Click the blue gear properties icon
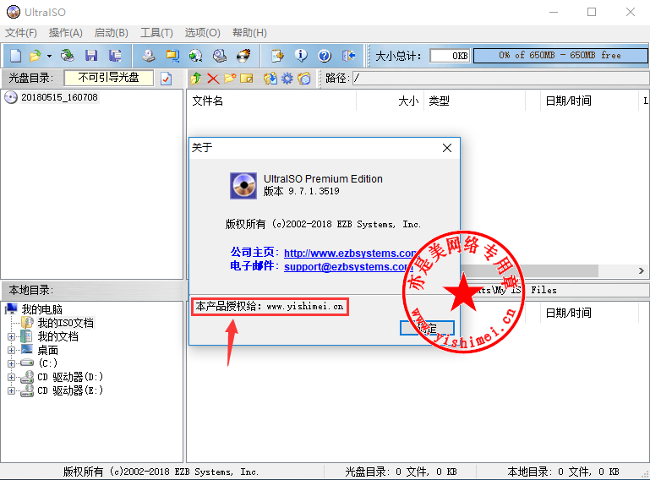Screen dimensions: 650x480 click(x=287, y=79)
